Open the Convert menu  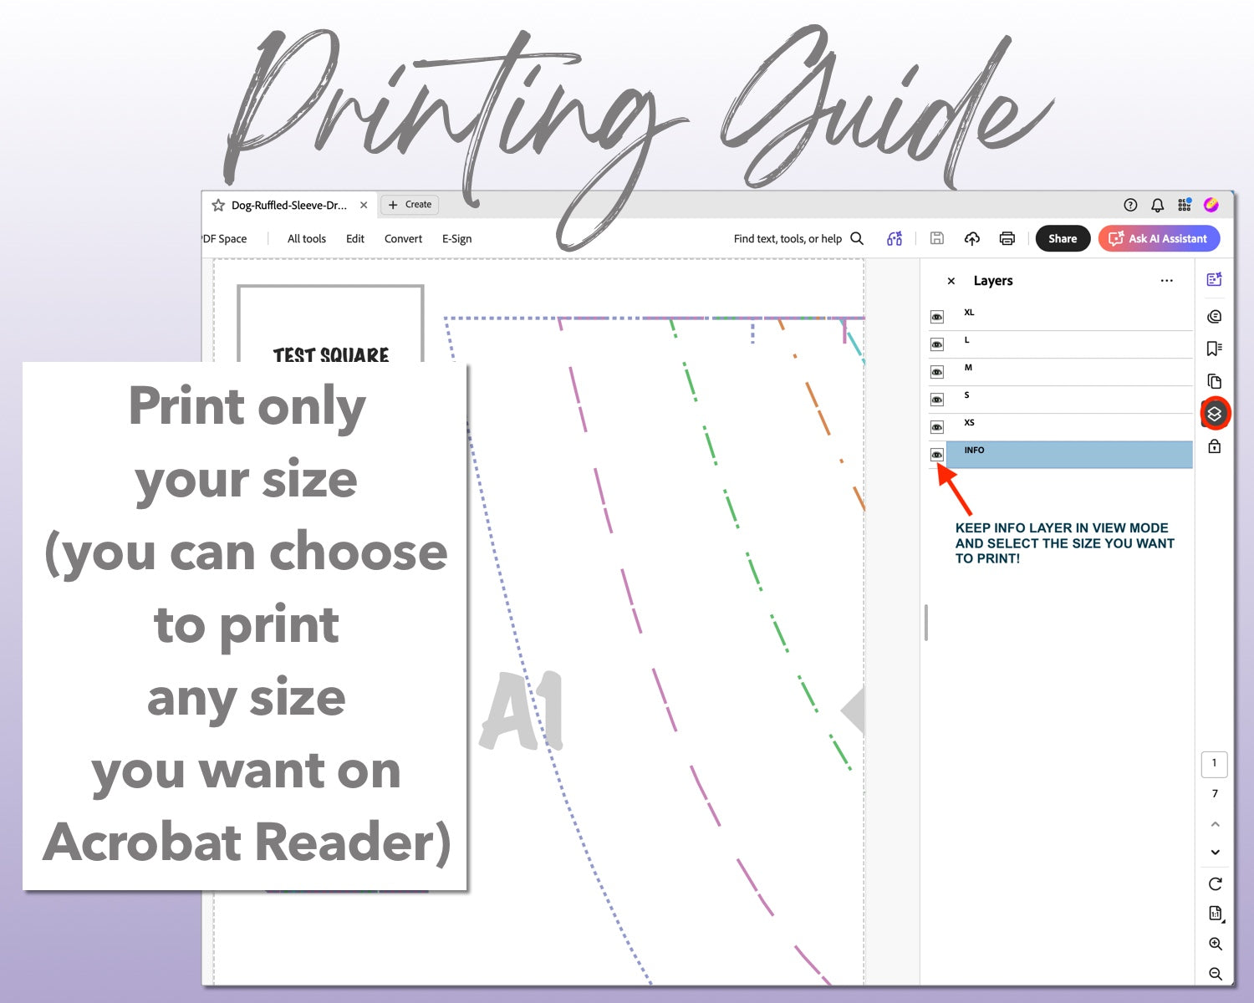403,239
